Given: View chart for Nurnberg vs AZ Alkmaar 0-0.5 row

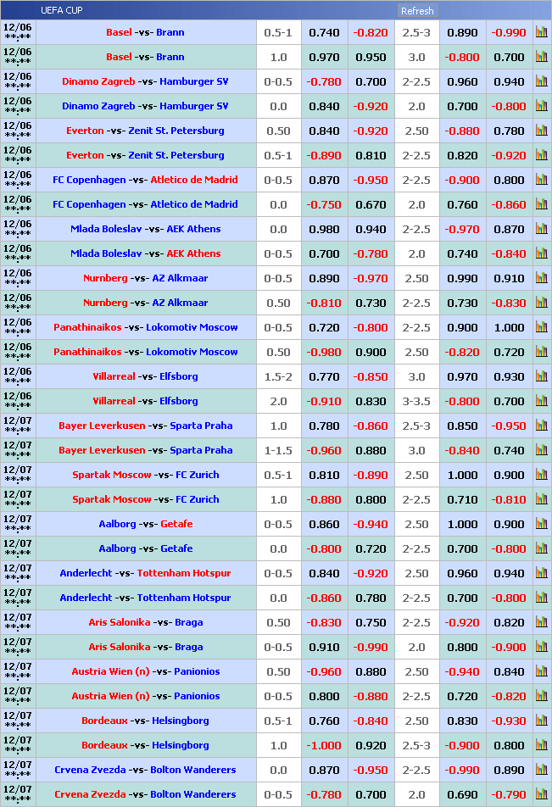Looking at the screenshot, I should coord(541,278).
